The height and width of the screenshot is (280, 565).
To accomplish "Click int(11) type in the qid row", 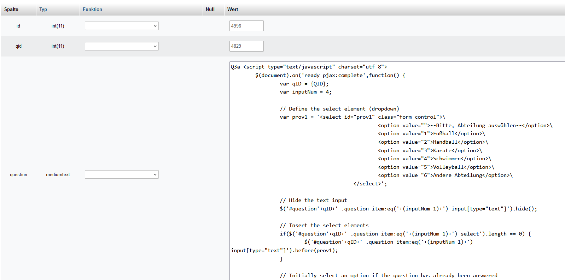I will click(x=58, y=46).
